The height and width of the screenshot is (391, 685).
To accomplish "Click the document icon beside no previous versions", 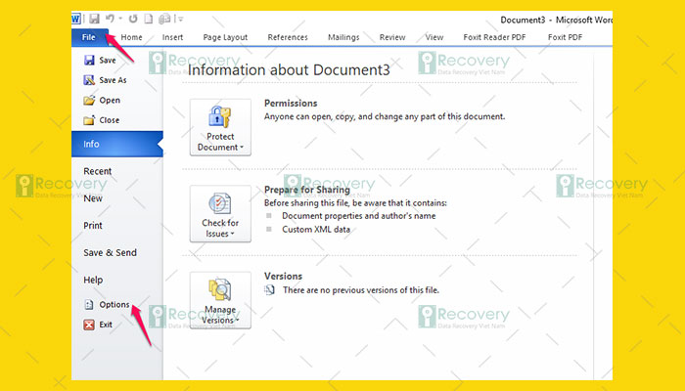I will pos(270,290).
